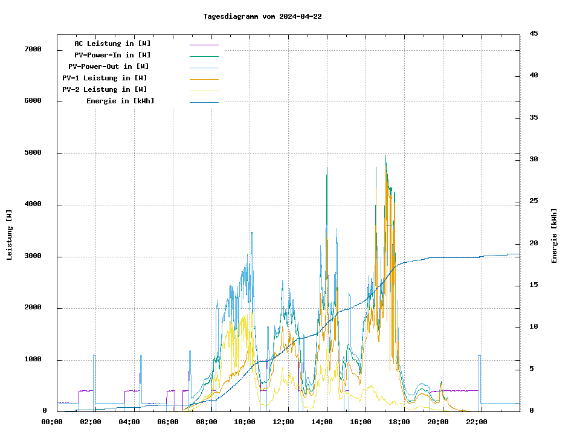Select the 'Energie in [kWh]' legend label

pos(120,101)
